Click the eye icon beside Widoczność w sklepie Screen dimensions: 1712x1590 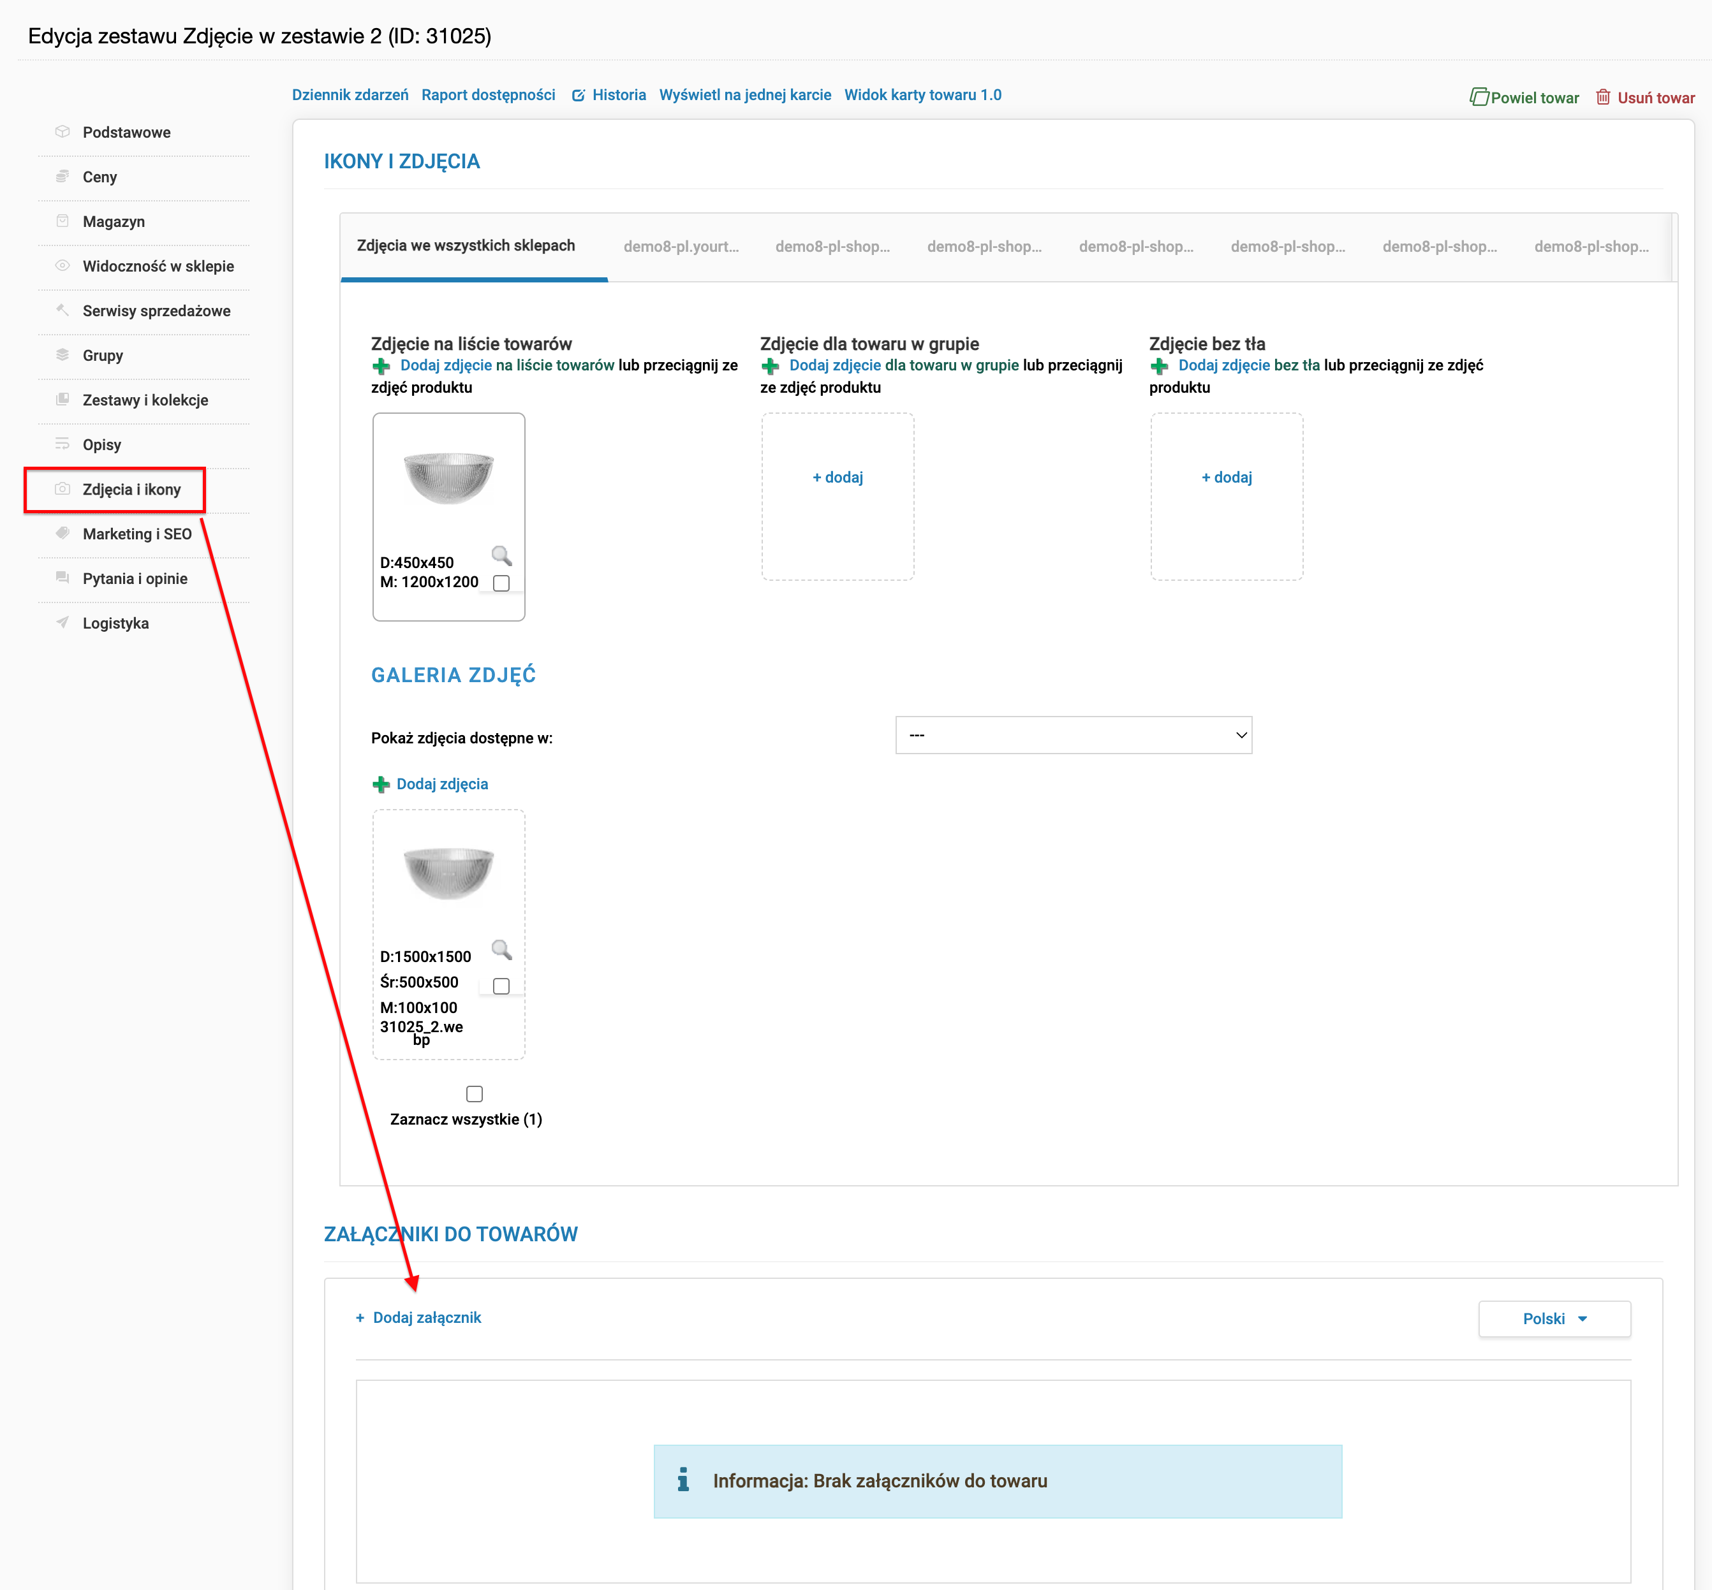pos(62,266)
